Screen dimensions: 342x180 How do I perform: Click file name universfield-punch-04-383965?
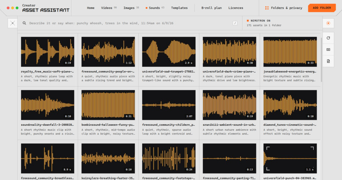pos(290,178)
